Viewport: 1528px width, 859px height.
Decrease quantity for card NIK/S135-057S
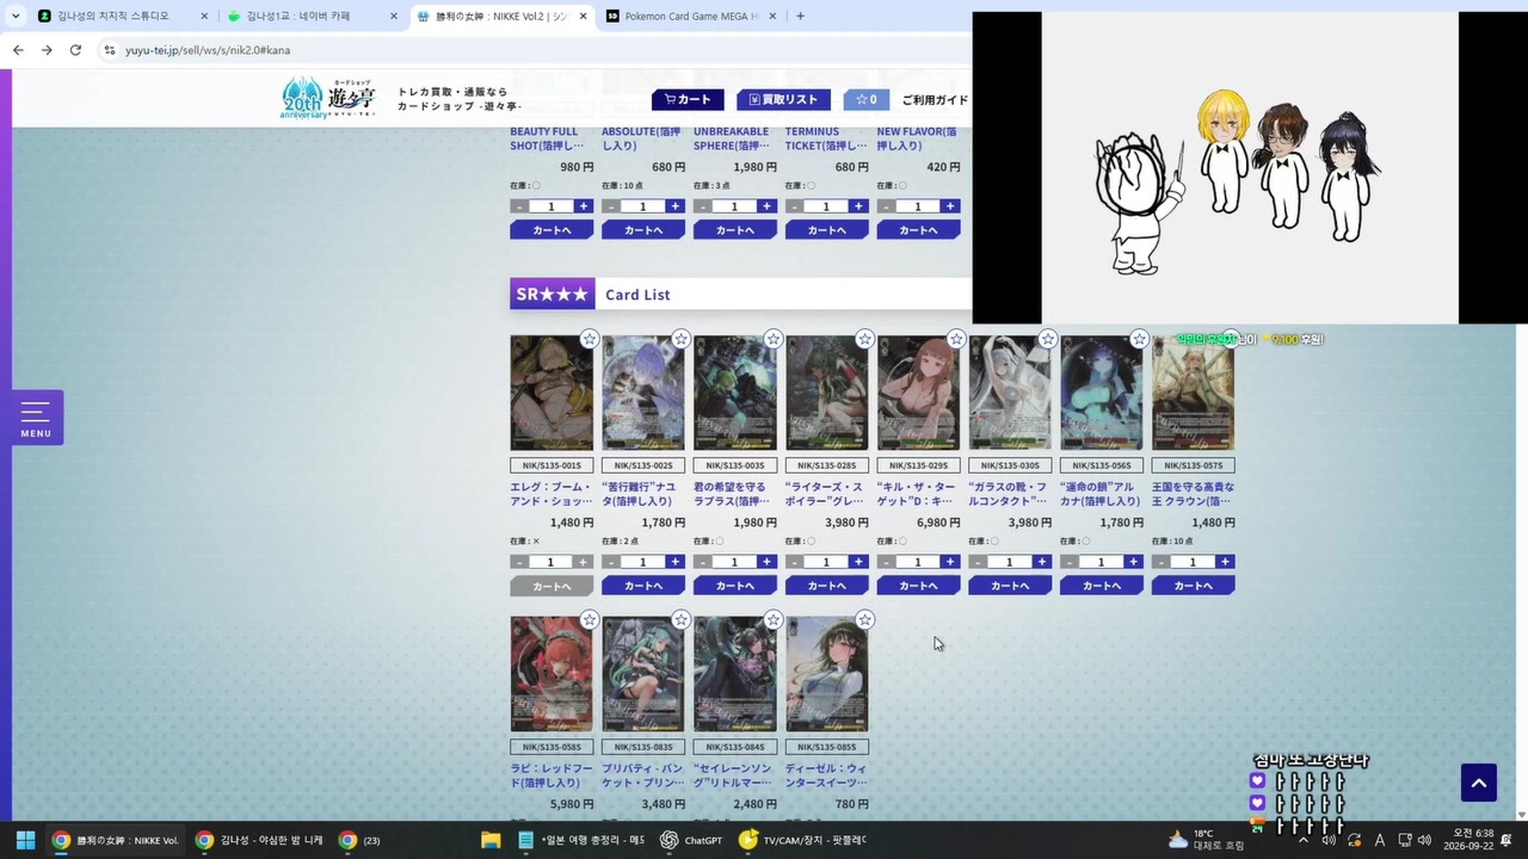click(x=1161, y=562)
